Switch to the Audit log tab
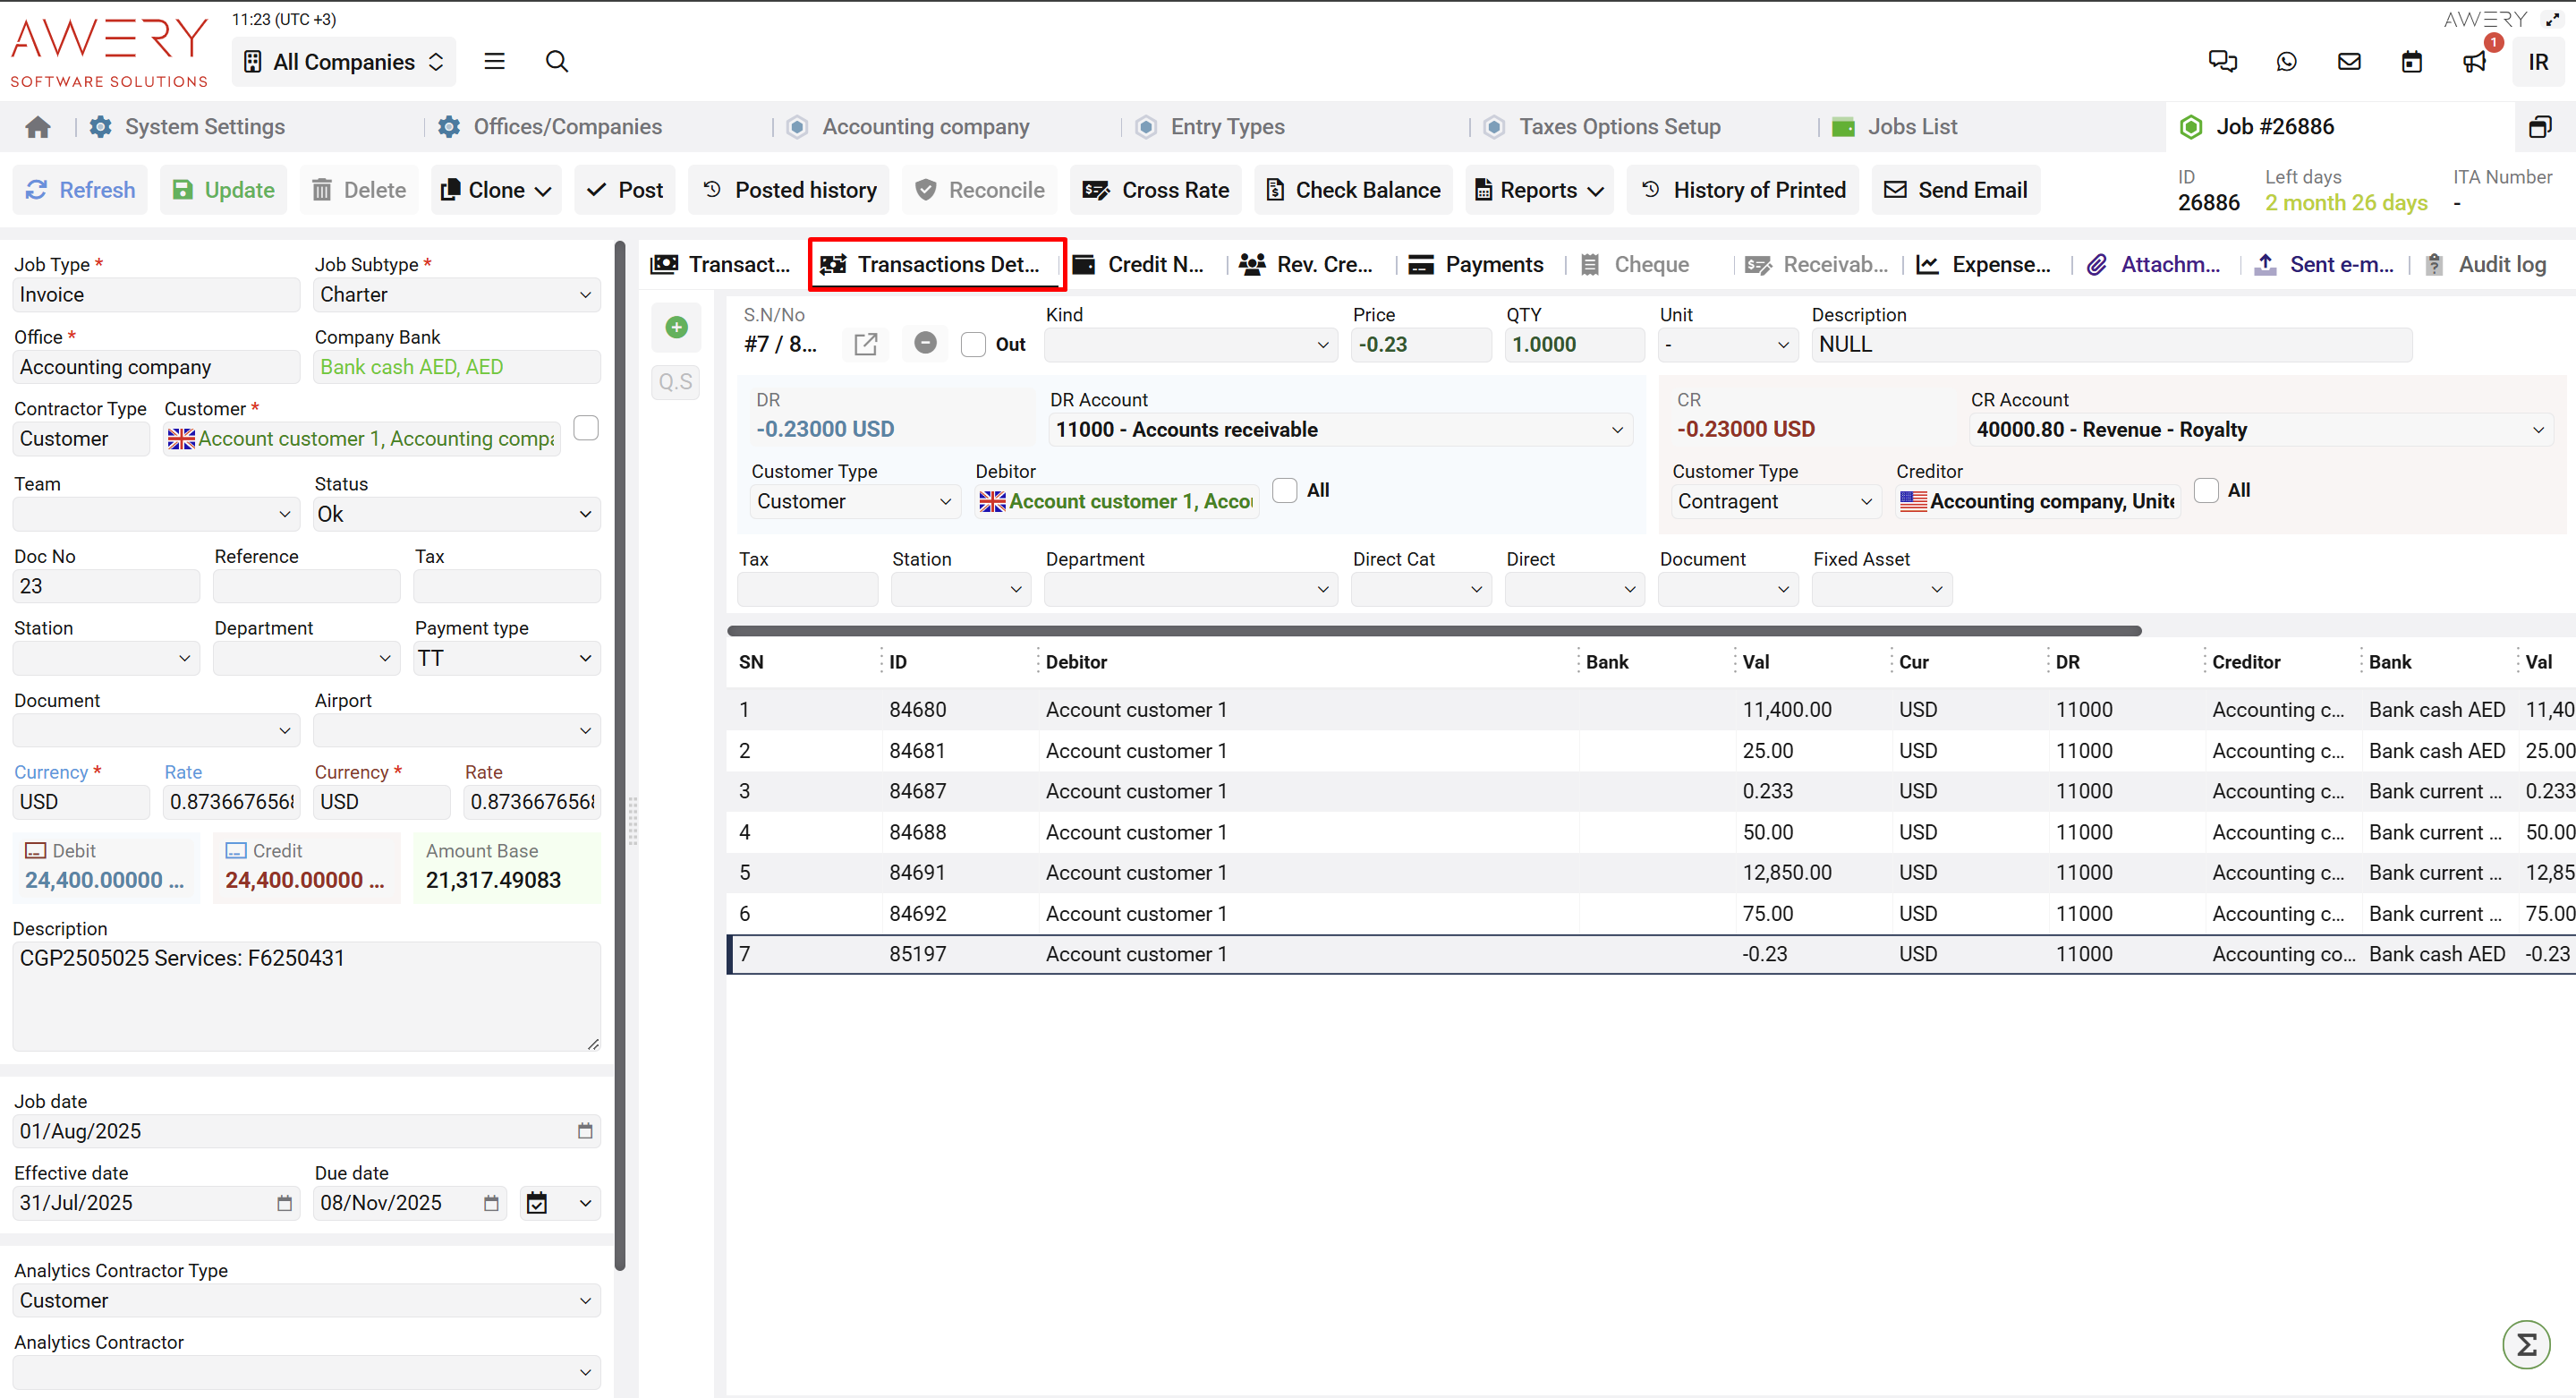The image size is (2576, 1398). (2486, 264)
